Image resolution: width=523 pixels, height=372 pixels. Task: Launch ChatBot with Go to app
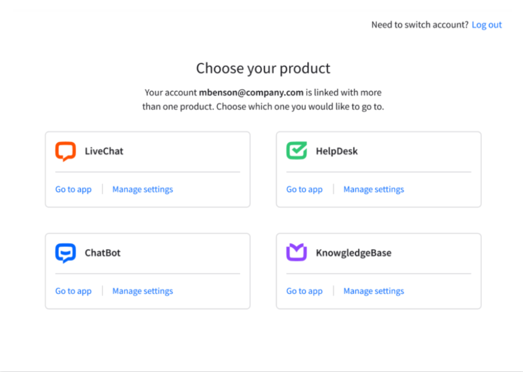click(73, 291)
